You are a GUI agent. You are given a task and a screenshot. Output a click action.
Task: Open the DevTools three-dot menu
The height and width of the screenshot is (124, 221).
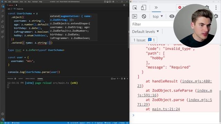[x=216, y=8]
